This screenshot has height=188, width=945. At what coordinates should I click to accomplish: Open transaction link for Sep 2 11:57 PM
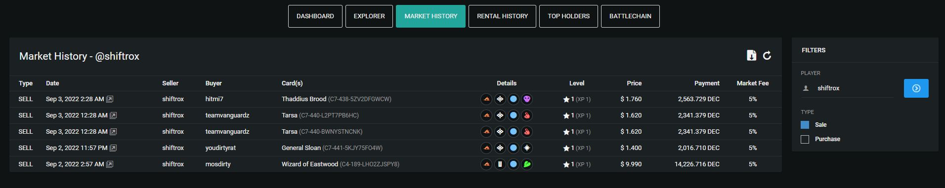pyautogui.click(x=113, y=148)
